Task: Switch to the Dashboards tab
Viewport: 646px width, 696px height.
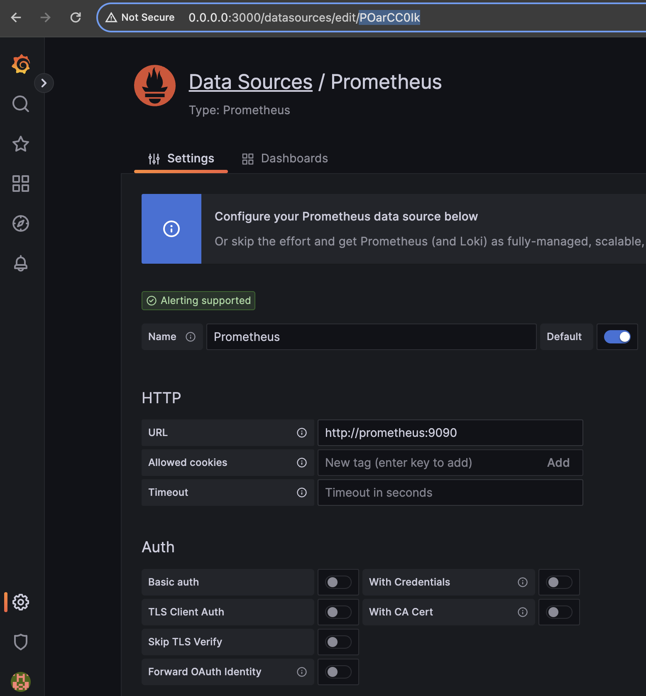Action: click(285, 159)
